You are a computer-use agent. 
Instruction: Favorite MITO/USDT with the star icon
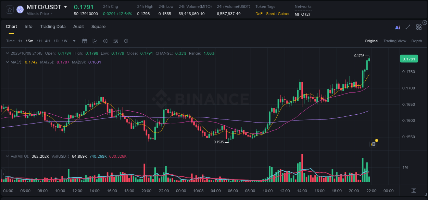[9, 10]
